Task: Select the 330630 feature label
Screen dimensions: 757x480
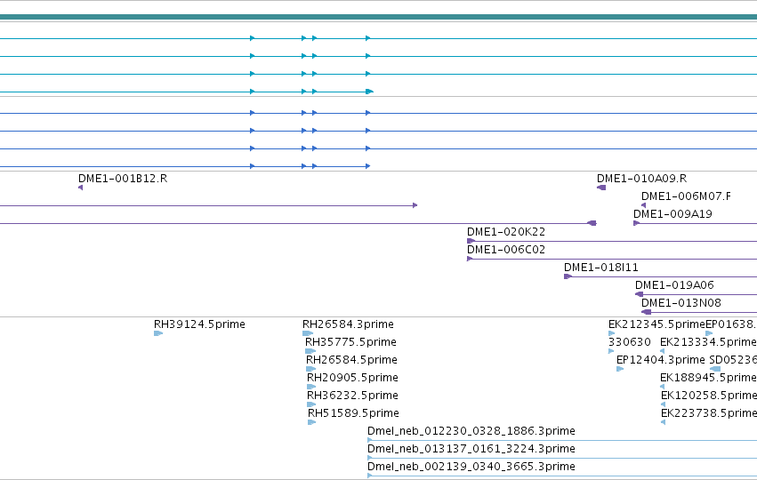Action: click(x=630, y=342)
